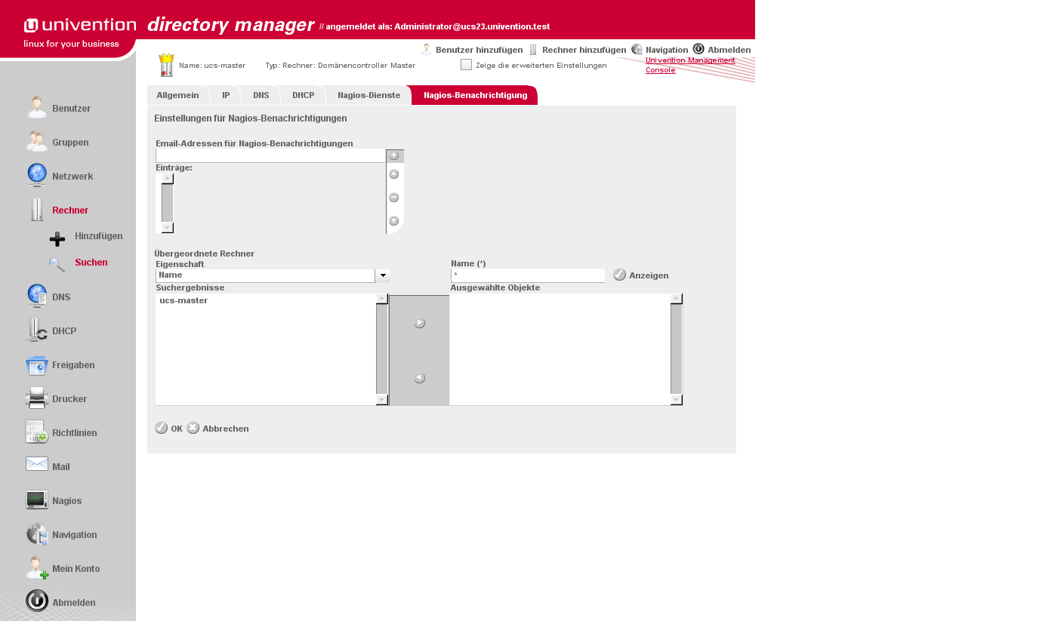Open the Nagios monitor icon
Viewport: 1039px width, 621px height.
36,500
